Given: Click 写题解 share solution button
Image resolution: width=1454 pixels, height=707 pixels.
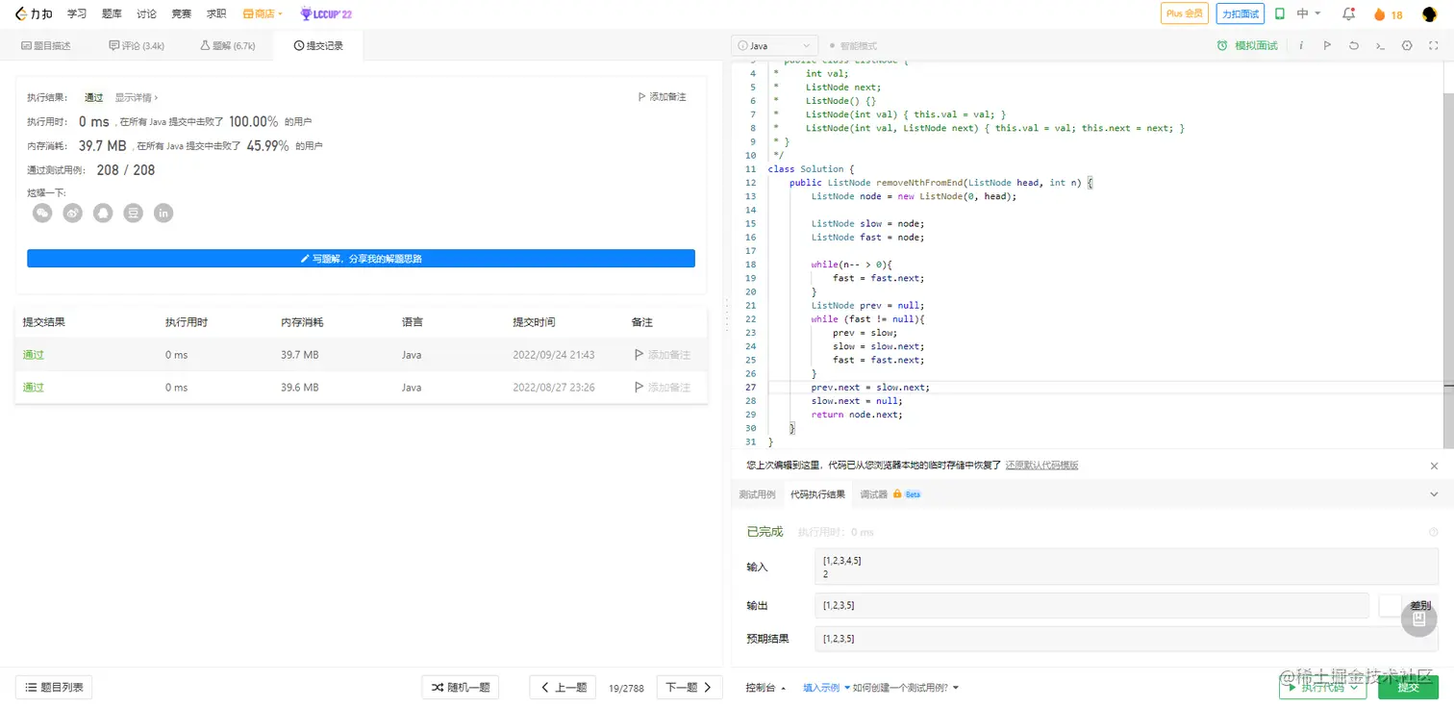Looking at the screenshot, I should click(361, 259).
